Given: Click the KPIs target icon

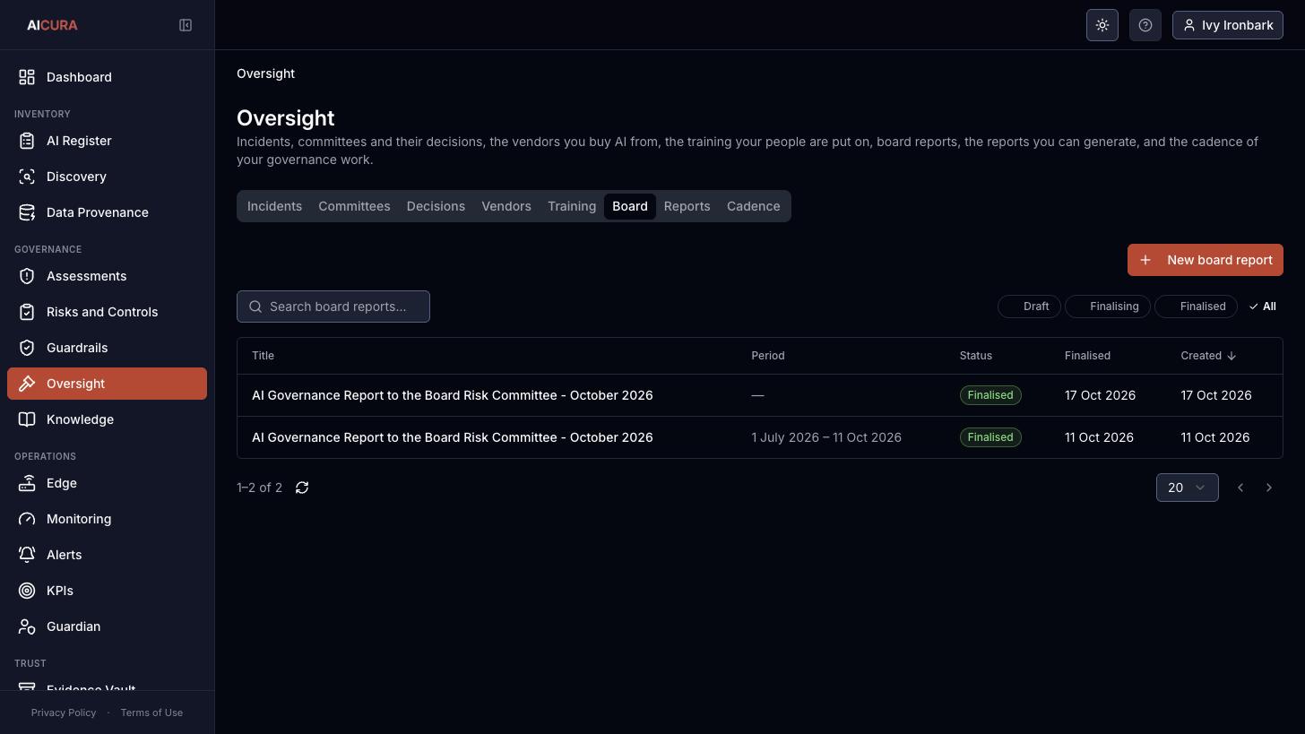Looking at the screenshot, I should click(27, 591).
